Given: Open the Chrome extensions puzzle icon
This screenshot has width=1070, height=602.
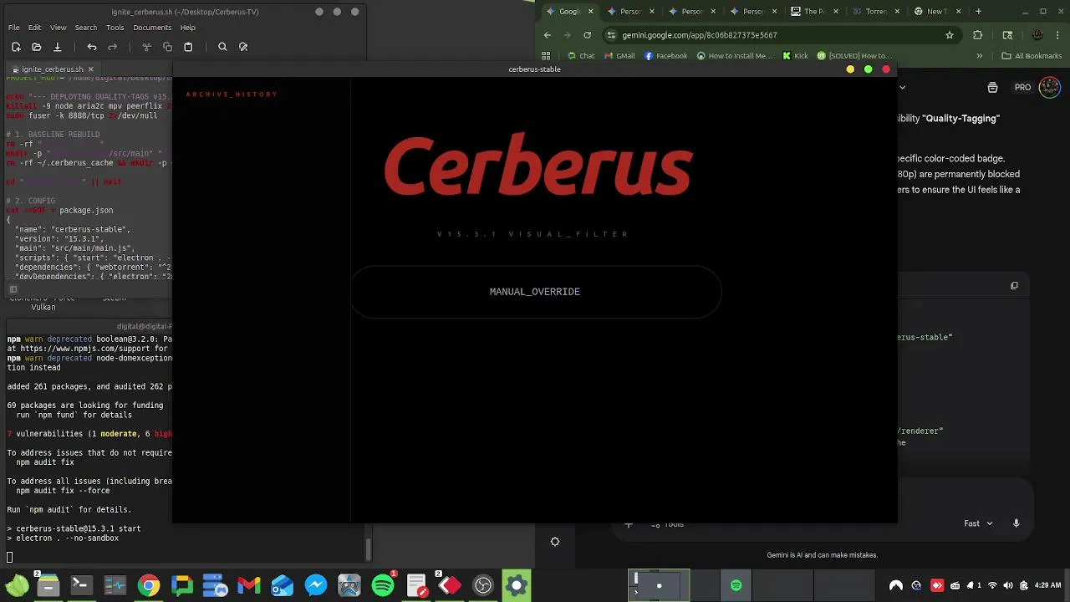Looking at the screenshot, I should [978, 35].
